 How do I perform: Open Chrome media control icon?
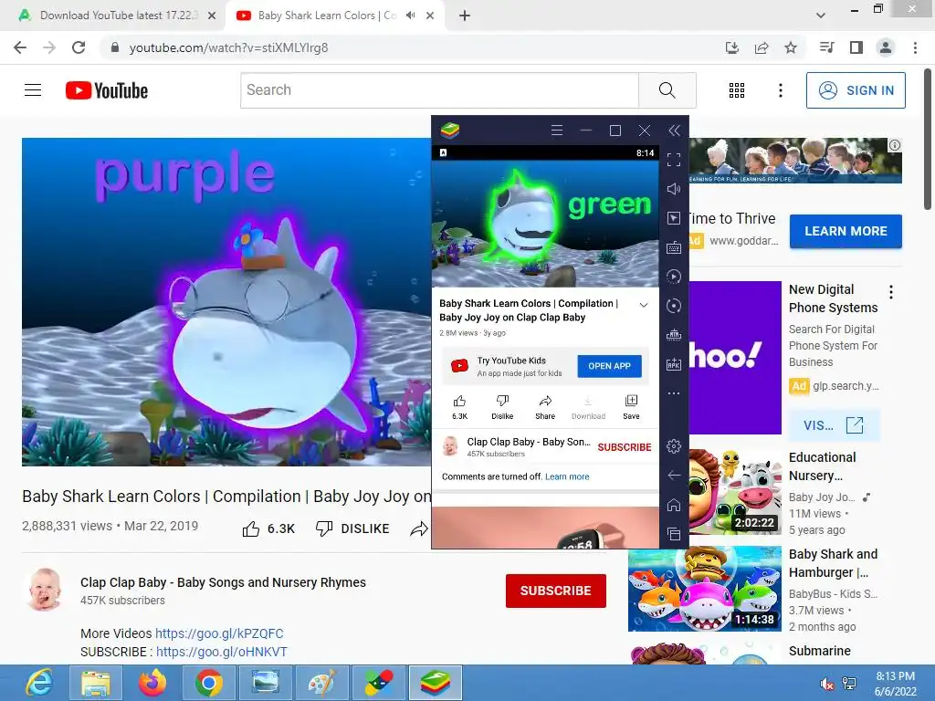(x=826, y=47)
